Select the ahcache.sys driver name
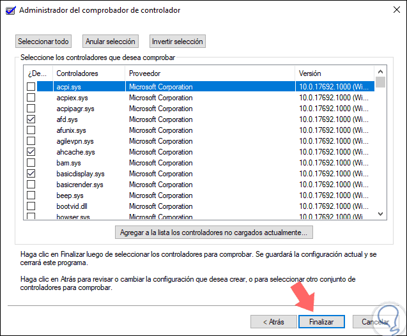 [x=75, y=152]
